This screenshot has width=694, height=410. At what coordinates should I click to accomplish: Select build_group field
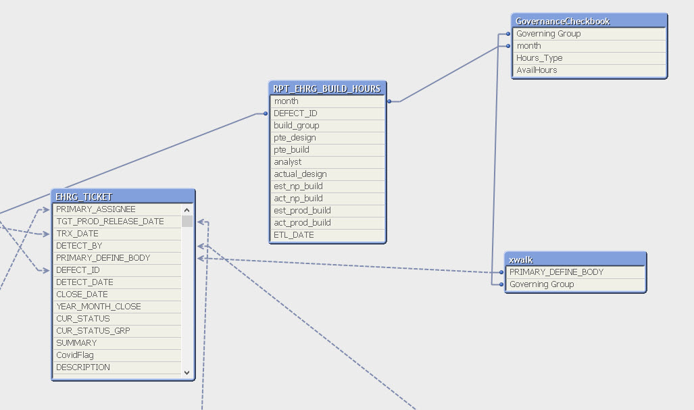pos(328,126)
